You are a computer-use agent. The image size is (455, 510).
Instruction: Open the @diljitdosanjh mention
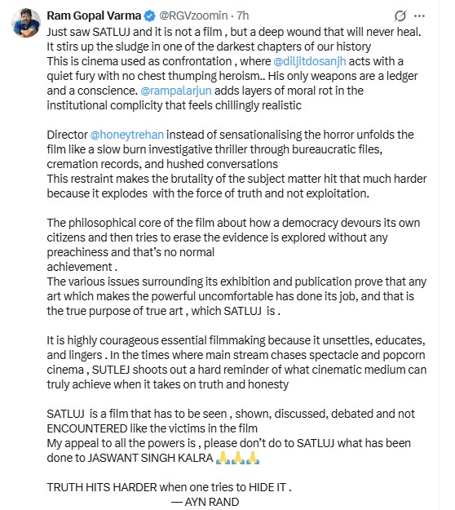[310, 61]
